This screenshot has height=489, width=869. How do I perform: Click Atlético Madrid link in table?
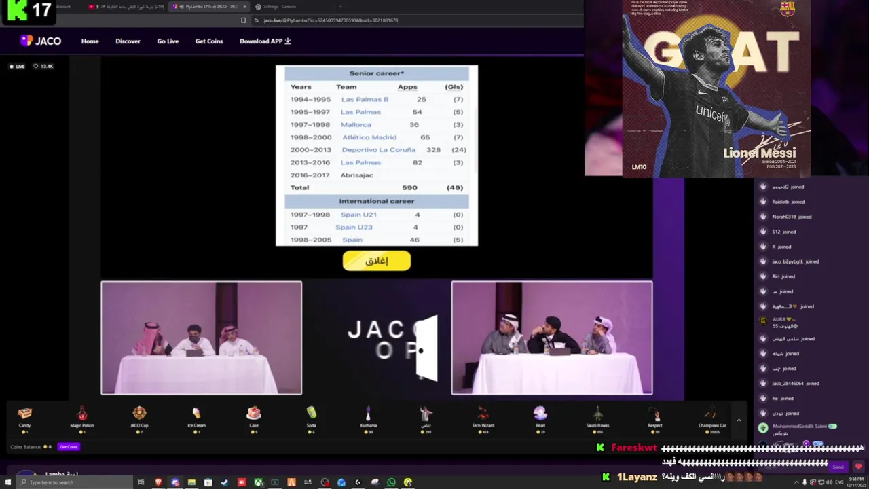pos(369,137)
